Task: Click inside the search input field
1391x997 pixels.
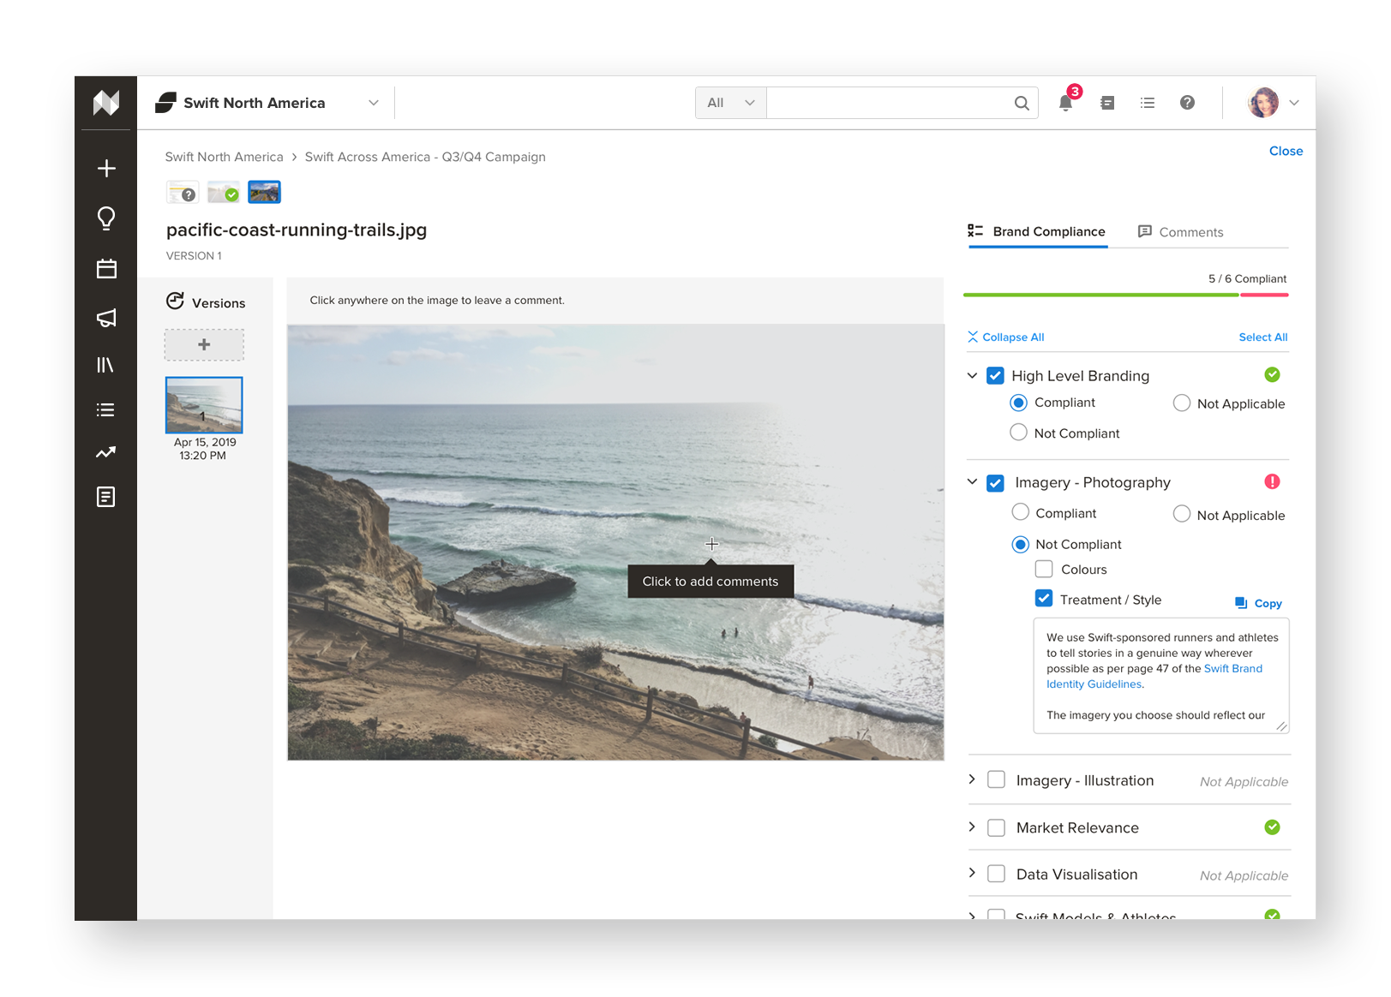Action: 890,103
